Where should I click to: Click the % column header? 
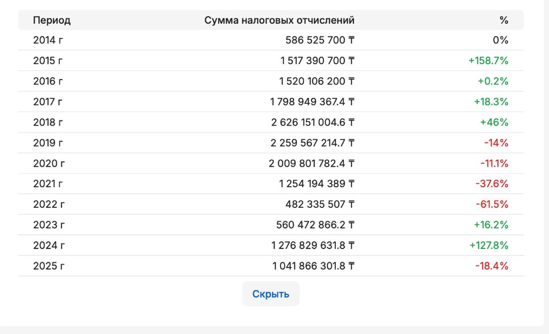(504, 20)
